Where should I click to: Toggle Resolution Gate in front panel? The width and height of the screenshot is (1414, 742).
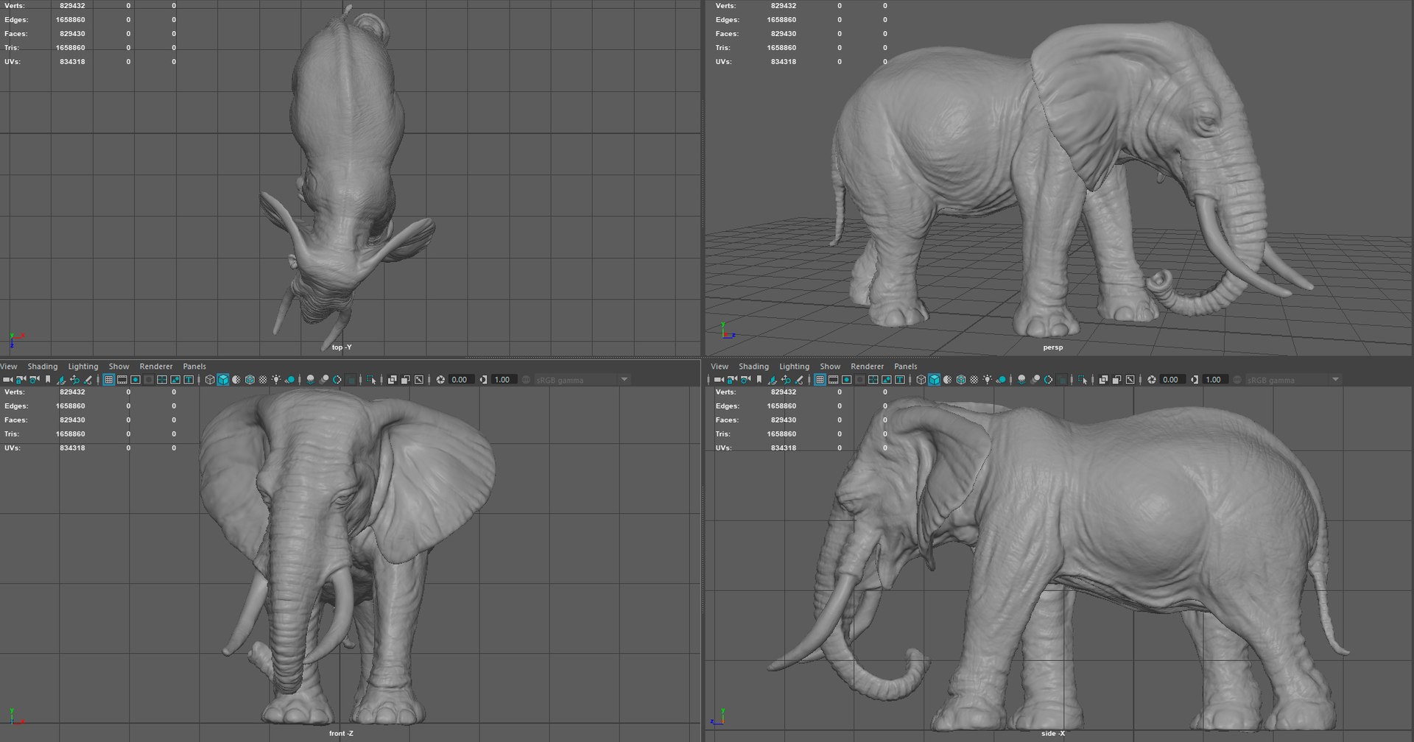136,380
